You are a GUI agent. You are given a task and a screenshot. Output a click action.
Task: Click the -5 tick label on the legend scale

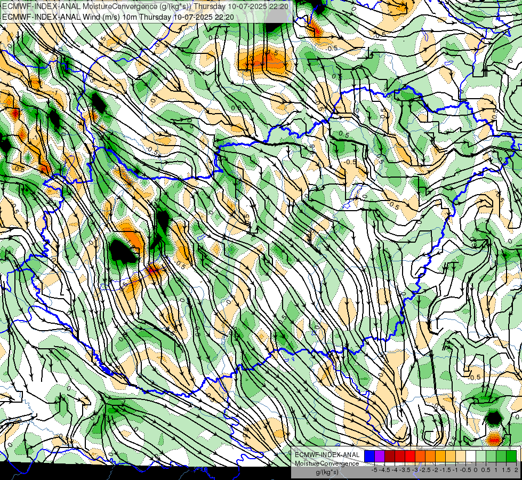374,470
